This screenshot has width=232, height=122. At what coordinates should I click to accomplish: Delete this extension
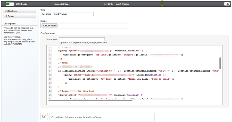20,16
